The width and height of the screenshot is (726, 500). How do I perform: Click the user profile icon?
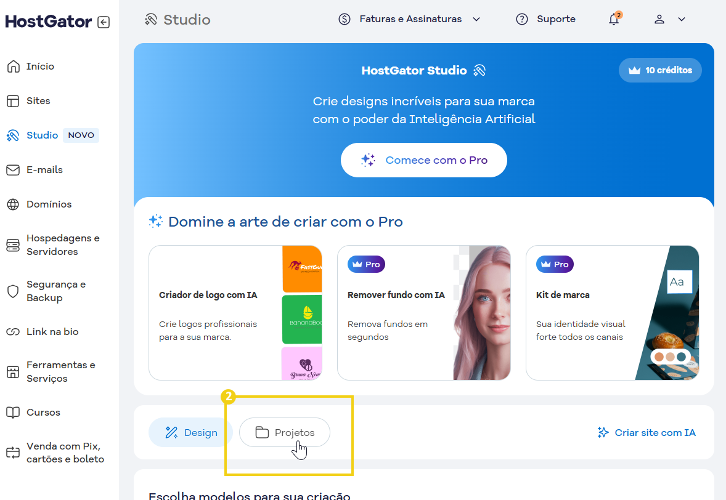point(659,19)
